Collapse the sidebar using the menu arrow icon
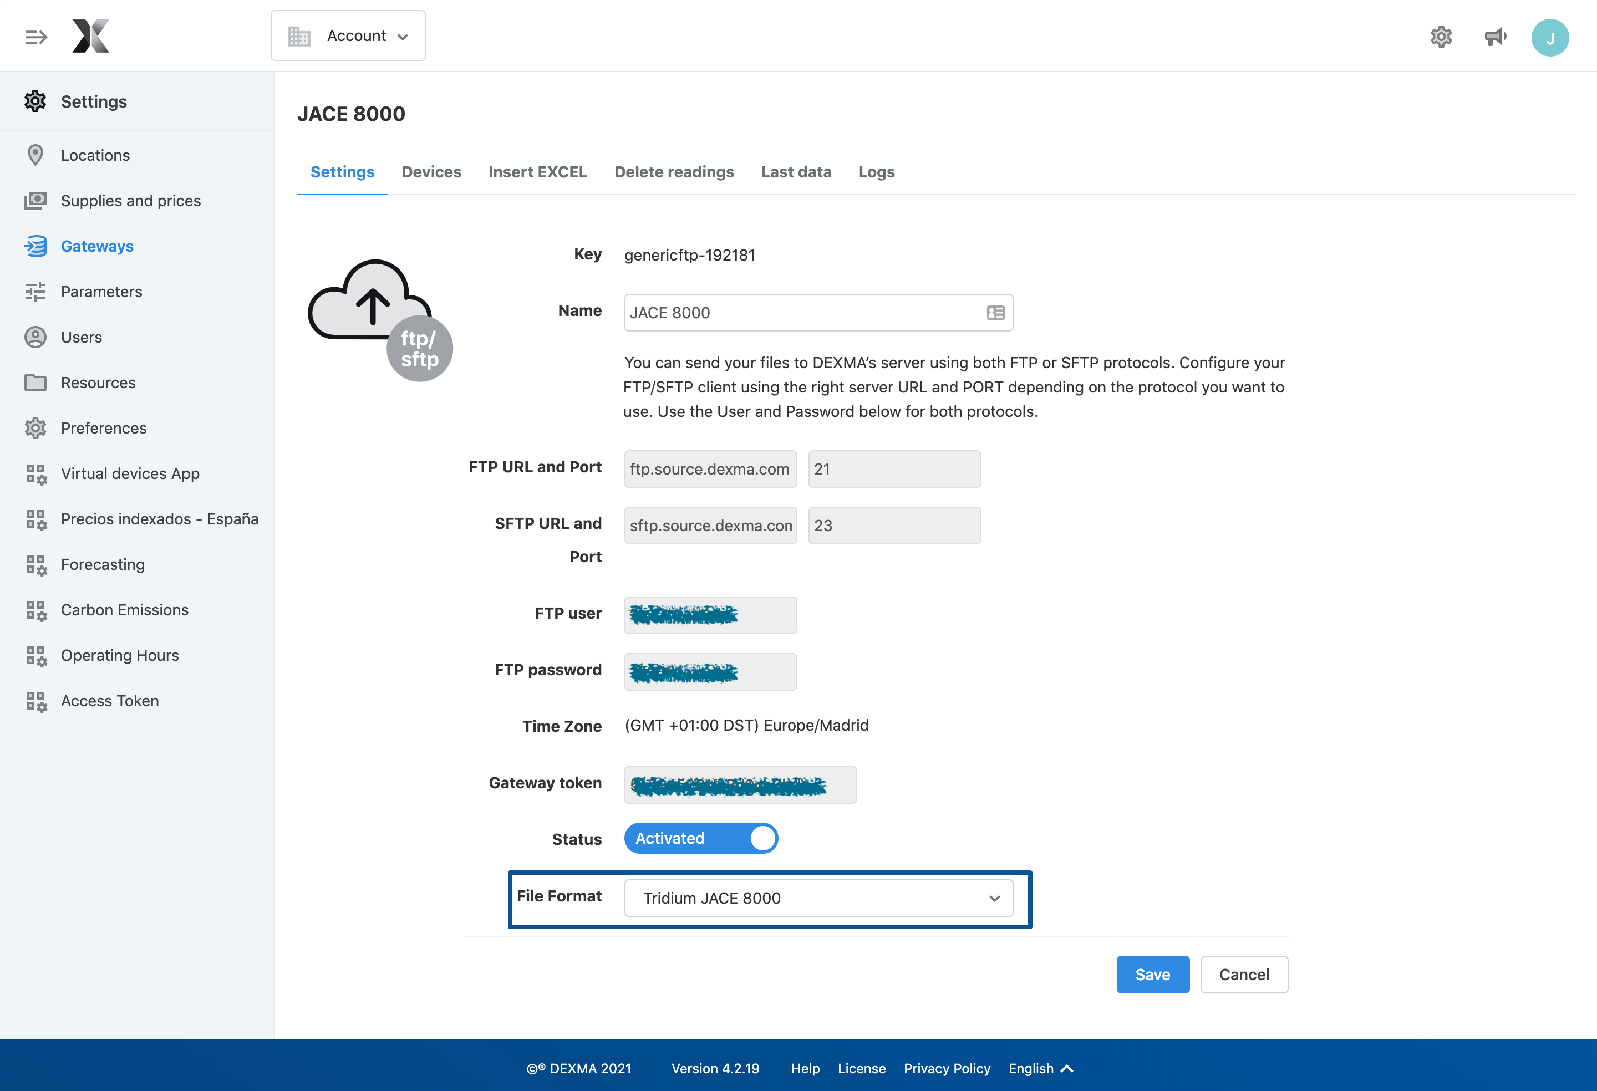Screen dimensions: 1597x1091 point(35,37)
